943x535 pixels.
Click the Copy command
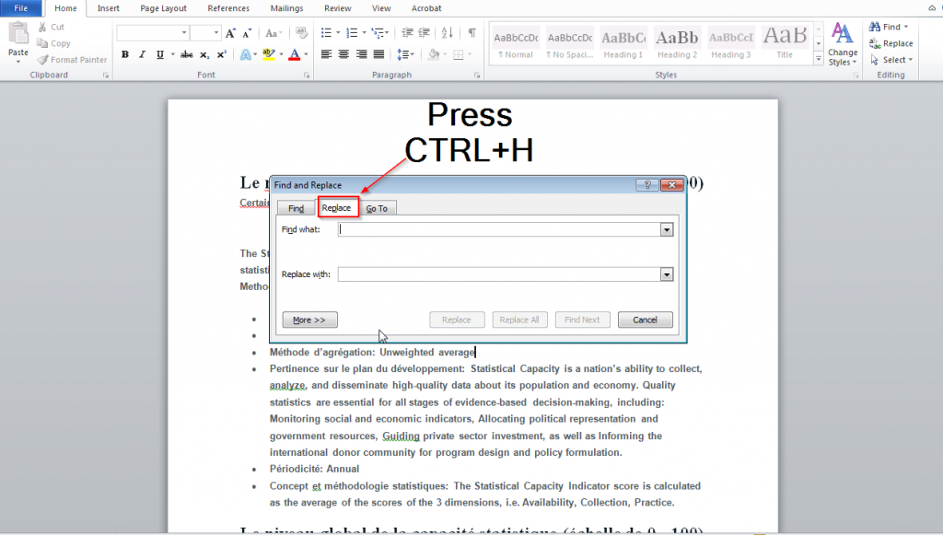coord(53,43)
